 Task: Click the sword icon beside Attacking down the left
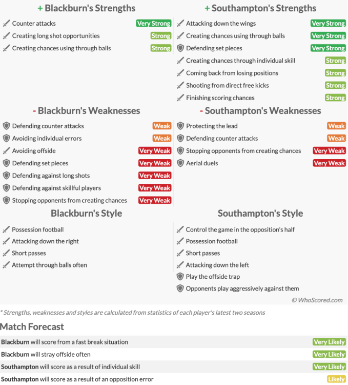[x=180, y=265]
